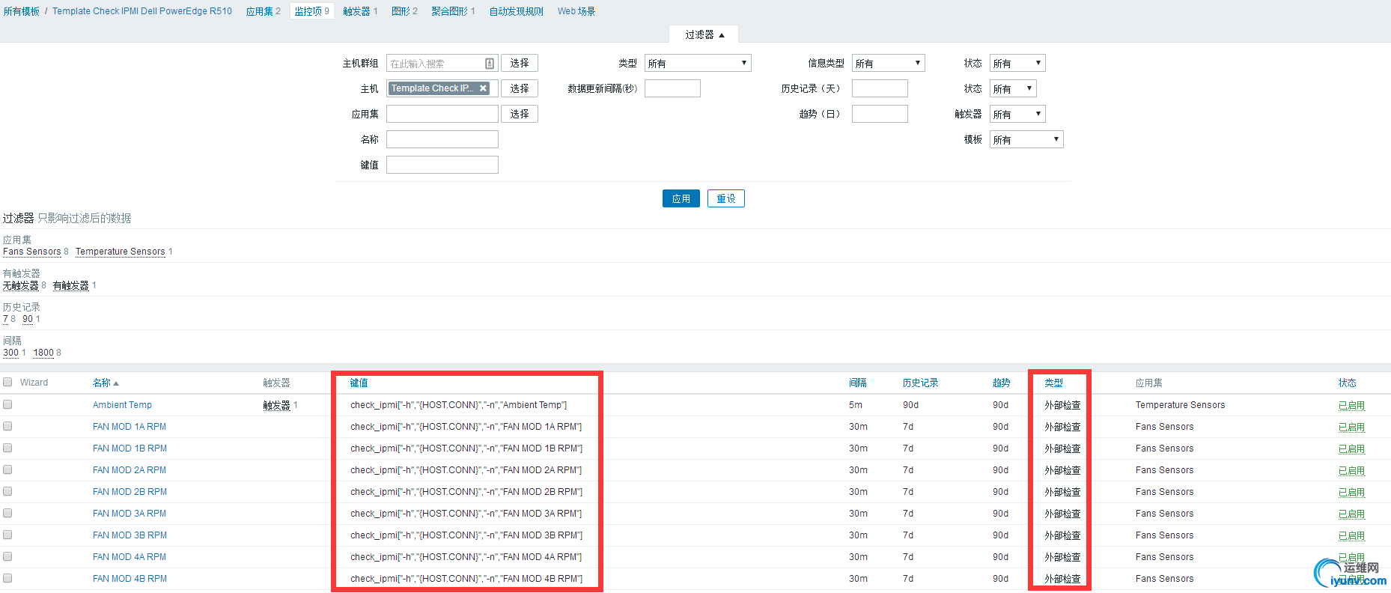This screenshot has height=593, width=1391.
Task: Reset the filter with 重设 button
Action: point(726,198)
